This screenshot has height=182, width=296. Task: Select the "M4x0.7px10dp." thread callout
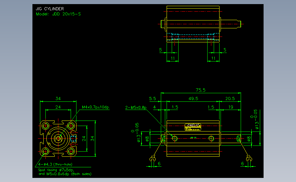click(x=96, y=107)
